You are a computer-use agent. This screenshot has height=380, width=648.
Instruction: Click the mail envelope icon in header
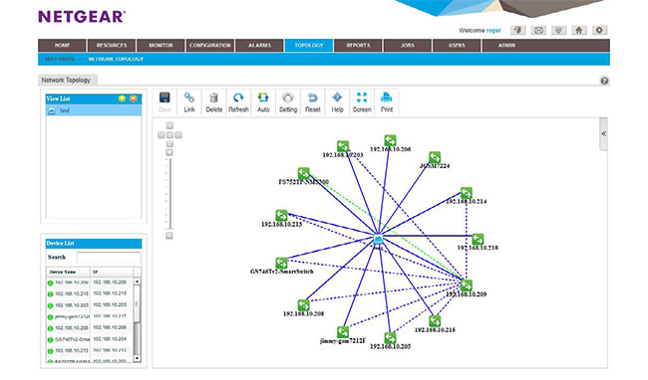(538, 30)
